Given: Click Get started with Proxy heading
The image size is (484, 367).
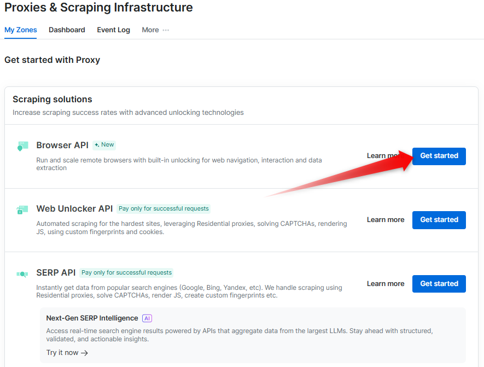Looking at the screenshot, I should [x=52, y=60].
